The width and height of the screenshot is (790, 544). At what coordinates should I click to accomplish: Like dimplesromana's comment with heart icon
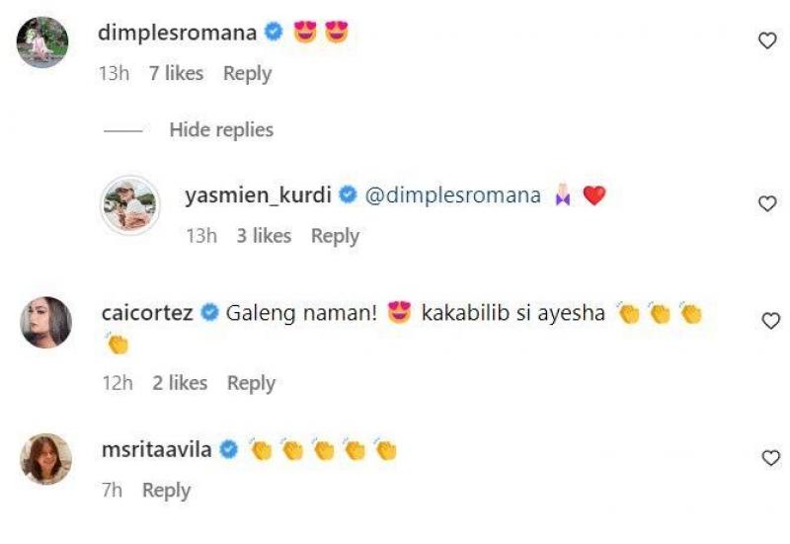pyautogui.click(x=767, y=40)
